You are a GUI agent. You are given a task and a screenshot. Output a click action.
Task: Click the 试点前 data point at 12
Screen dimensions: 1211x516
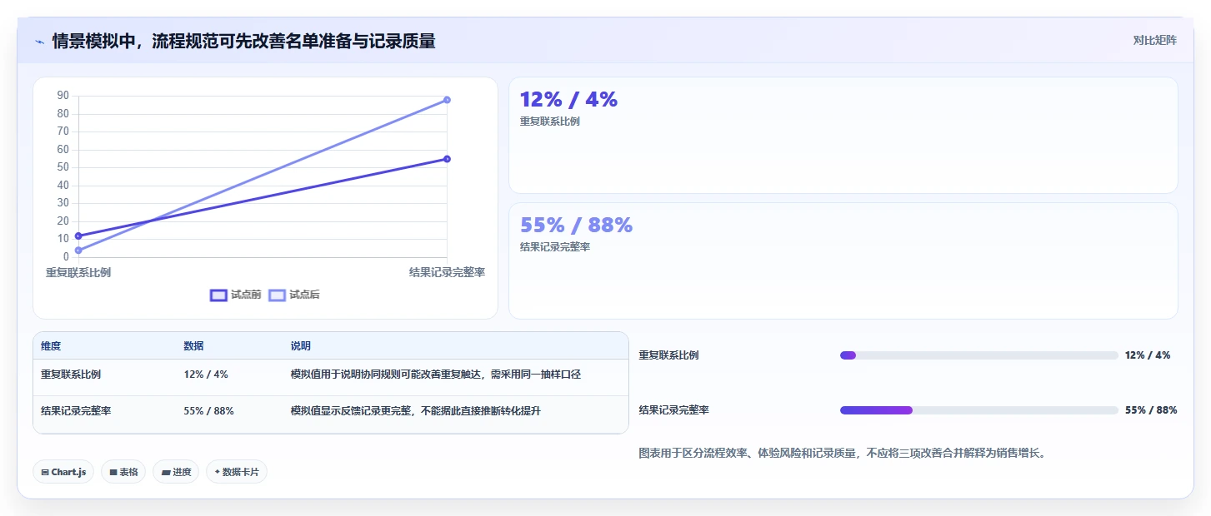tap(78, 236)
